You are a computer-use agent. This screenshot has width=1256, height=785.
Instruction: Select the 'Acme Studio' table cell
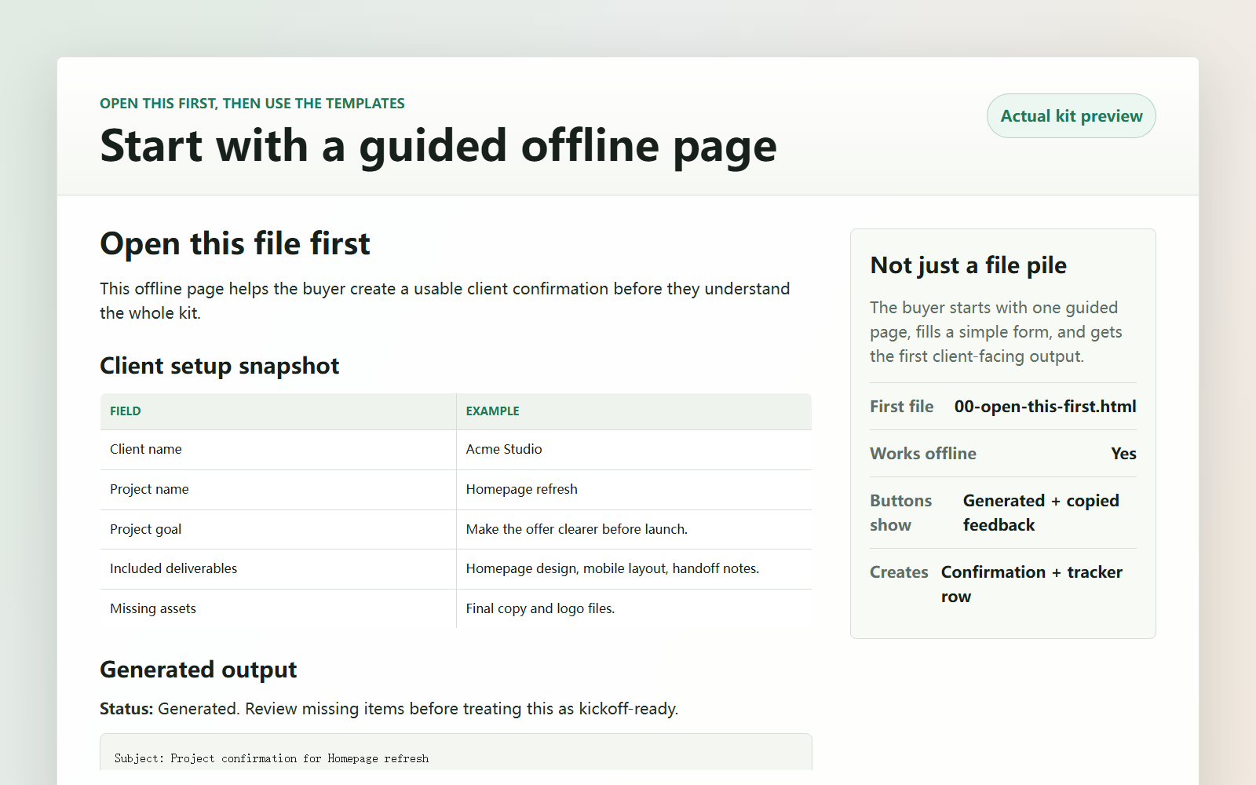[x=633, y=450]
